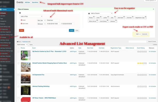Open column help icon beside Add a Column
The width and height of the screenshot is (158, 102).
pyautogui.click(x=89, y=13)
